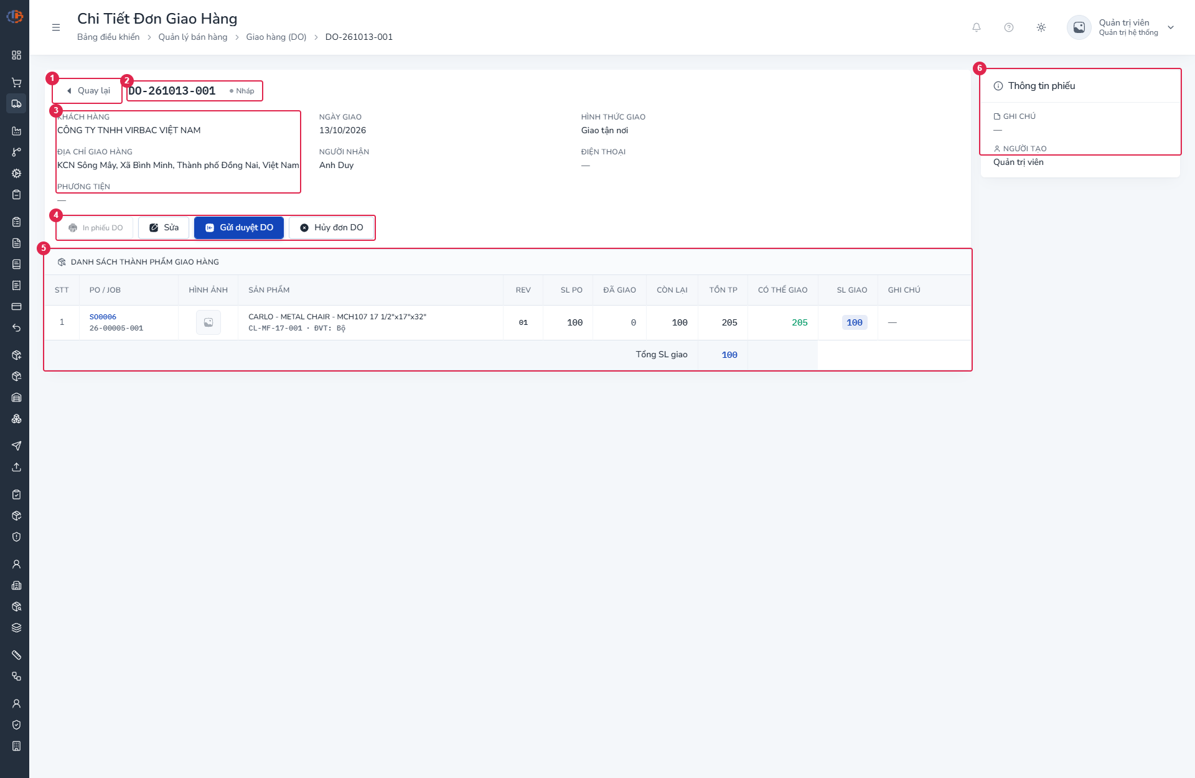Image resolution: width=1195 pixels, height=778 pixels.
Task: Click the Sửa edit button
Action: [x=164, y=228]
